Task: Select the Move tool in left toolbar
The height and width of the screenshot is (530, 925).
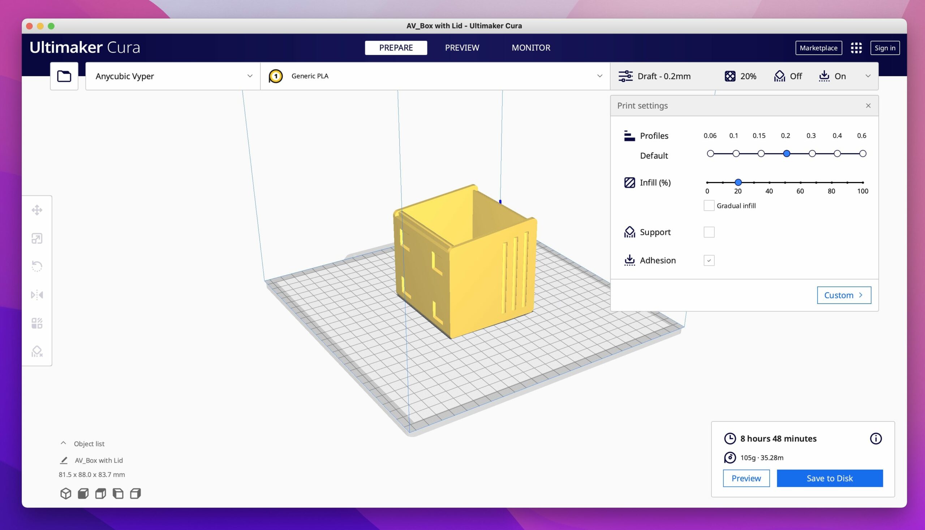Action: click(x=37, y=210)
